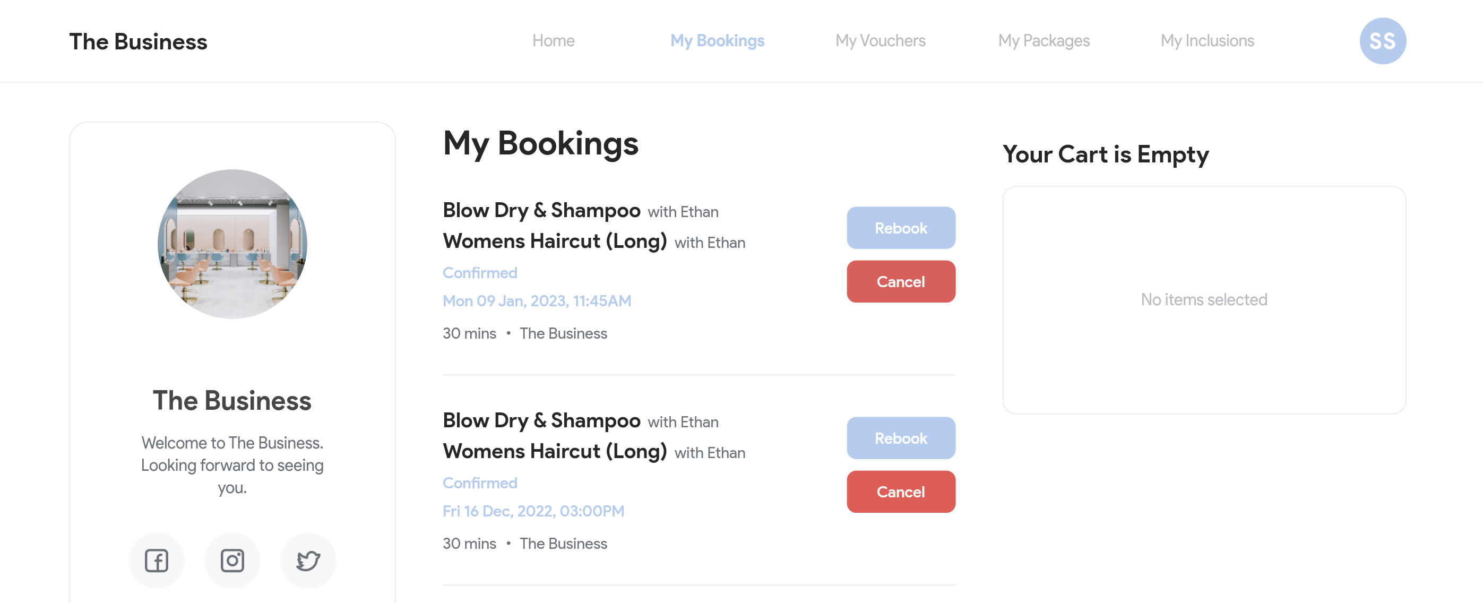The height and width of the screenshot is (603, 1483).
Task: Click 'Mon 09 Jan, 2023, 11:45AM' date text
Action: pos(537,300)
